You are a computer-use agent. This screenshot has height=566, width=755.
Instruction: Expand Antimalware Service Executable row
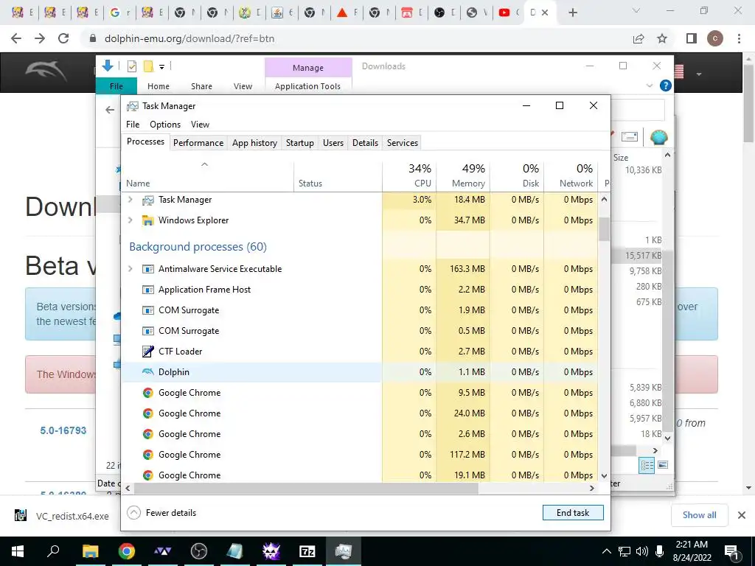pyautogui.click(x=130, y=269)
